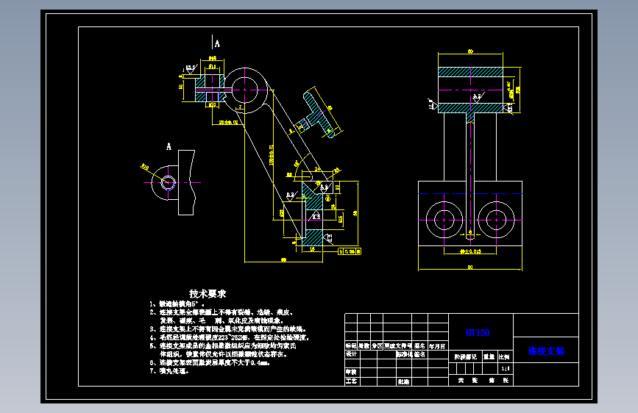
Task: Select continuation line starting '体组织，铁素体'
Action: (x=224, y=354)
